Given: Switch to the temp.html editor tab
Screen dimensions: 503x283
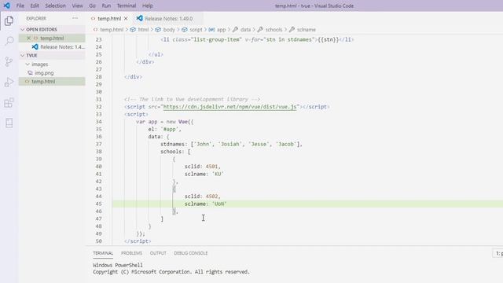Looking at the screenshot, I should [x=109, y=19].
